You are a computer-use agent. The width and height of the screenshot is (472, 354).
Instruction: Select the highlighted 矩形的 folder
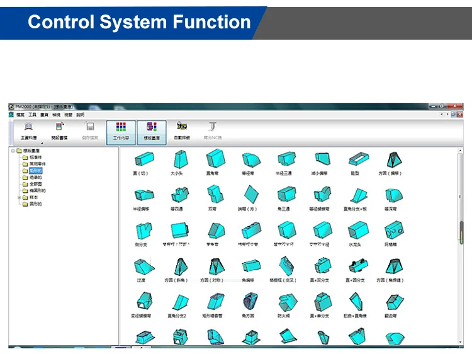click(x=32, y=171)
